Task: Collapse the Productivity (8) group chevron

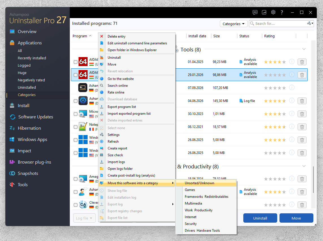Action: [304, 166]
